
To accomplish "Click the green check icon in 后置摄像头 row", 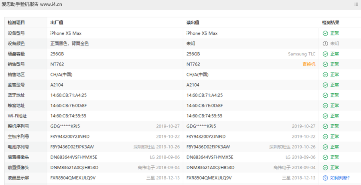I will coord(325,157).
